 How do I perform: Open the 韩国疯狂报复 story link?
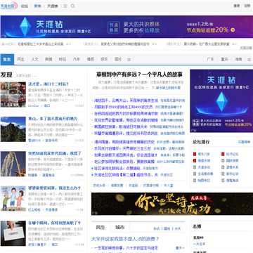point(121,126)
